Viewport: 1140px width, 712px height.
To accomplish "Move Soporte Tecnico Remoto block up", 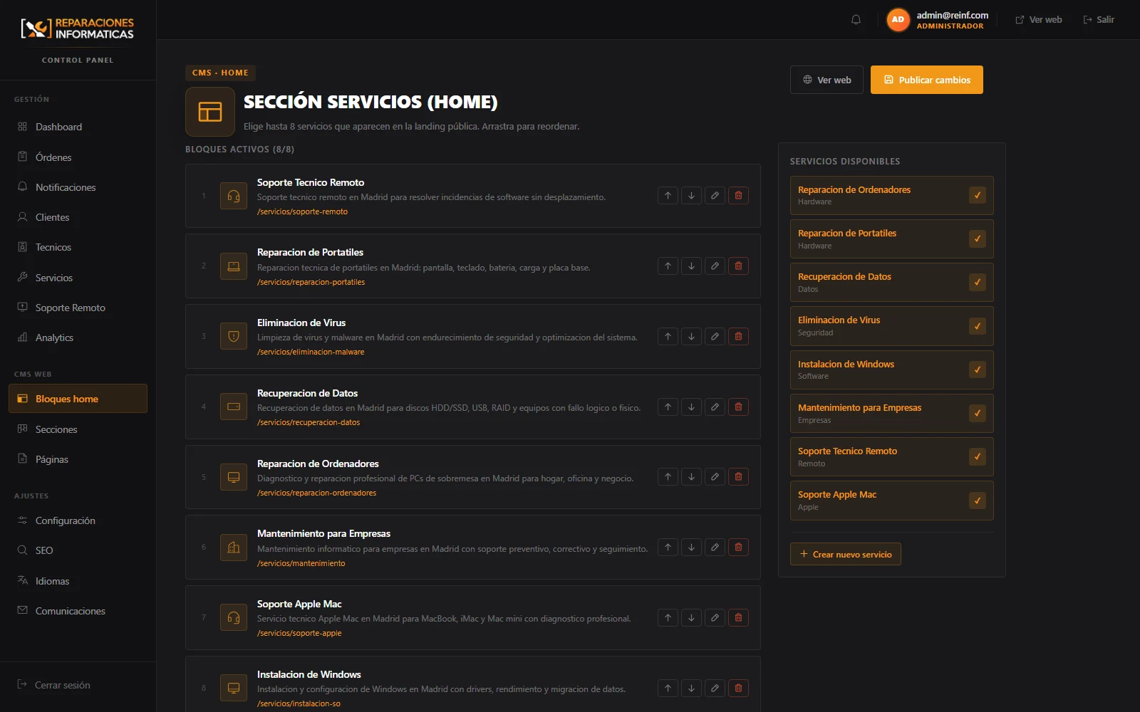I will pos(668,196).
